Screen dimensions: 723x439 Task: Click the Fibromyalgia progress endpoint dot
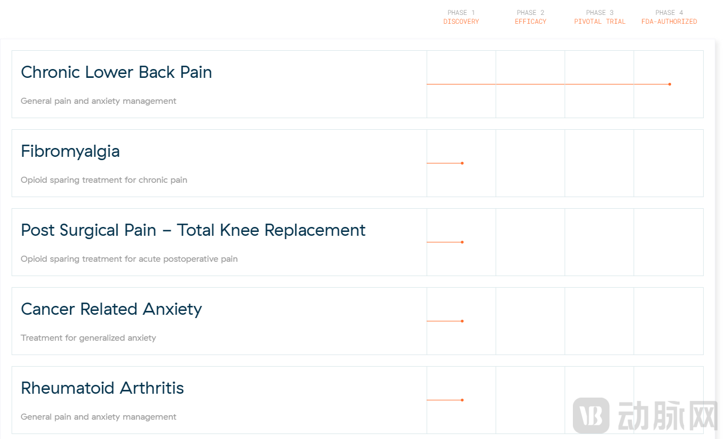click(x=462, y=163)
